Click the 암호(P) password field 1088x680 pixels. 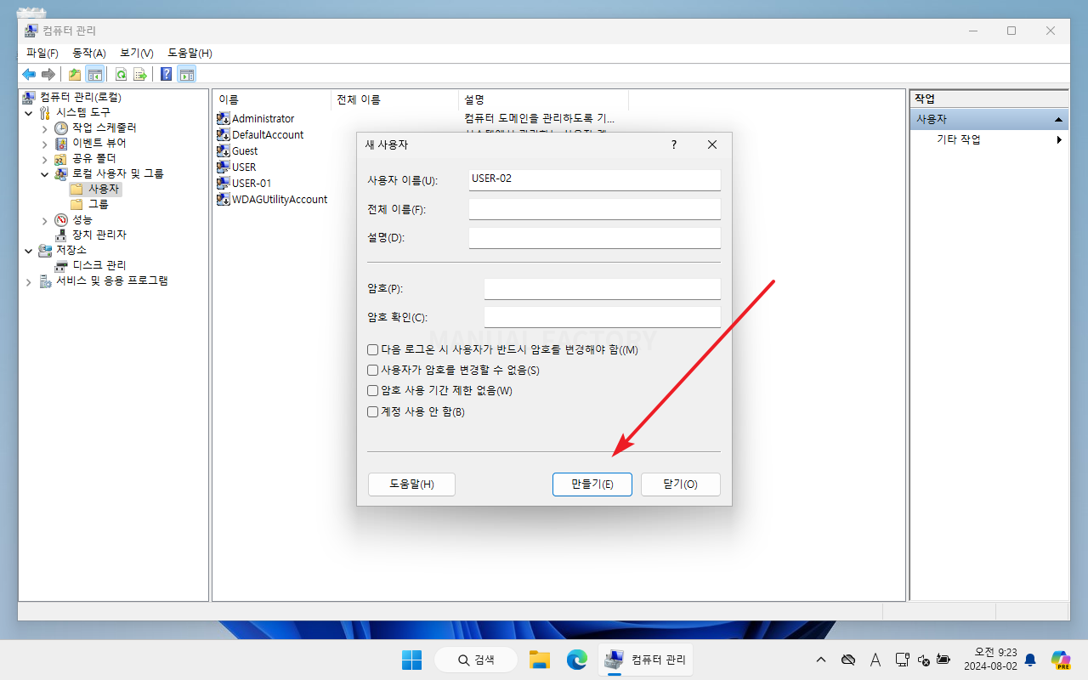click(x=602, y=289)
